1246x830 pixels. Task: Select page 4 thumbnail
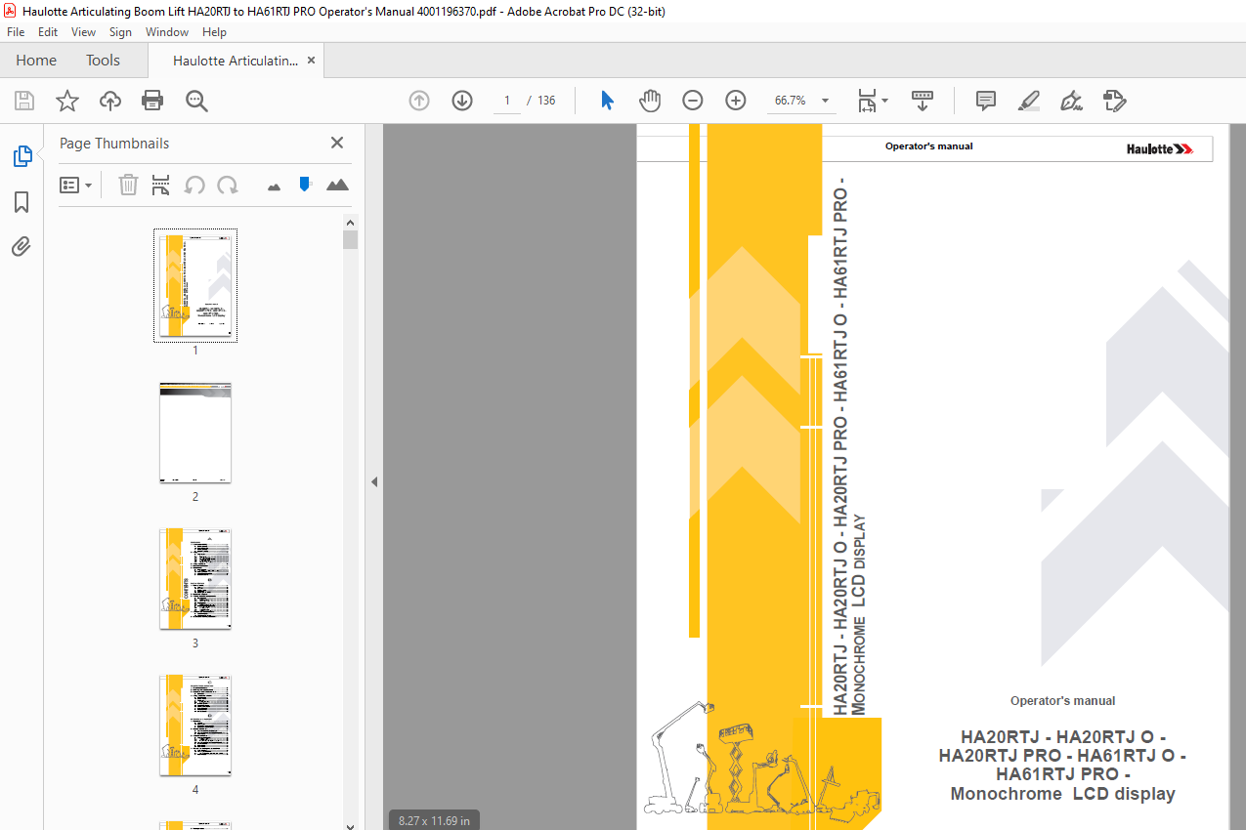click(195, 726)
